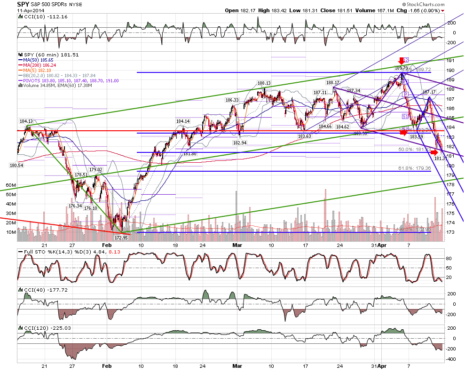Click the CCI(120) indicator panel icon

point(21,328)
